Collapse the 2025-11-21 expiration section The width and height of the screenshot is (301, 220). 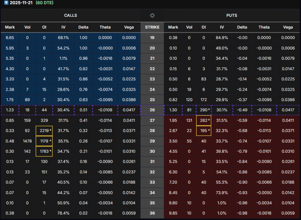coord(6,3)
